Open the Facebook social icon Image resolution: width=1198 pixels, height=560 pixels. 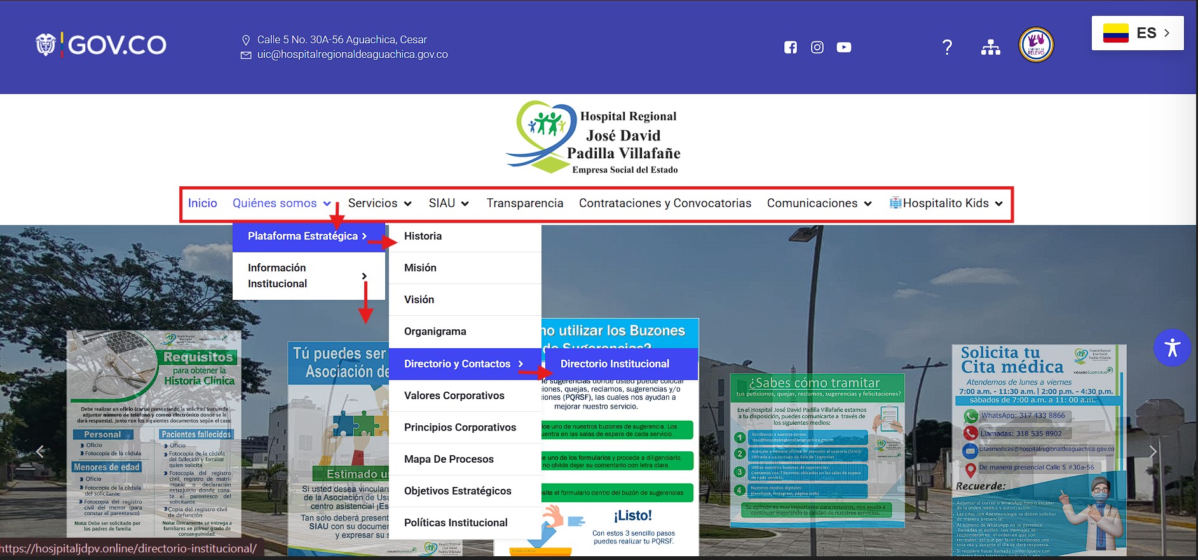(x=790, y=47)
